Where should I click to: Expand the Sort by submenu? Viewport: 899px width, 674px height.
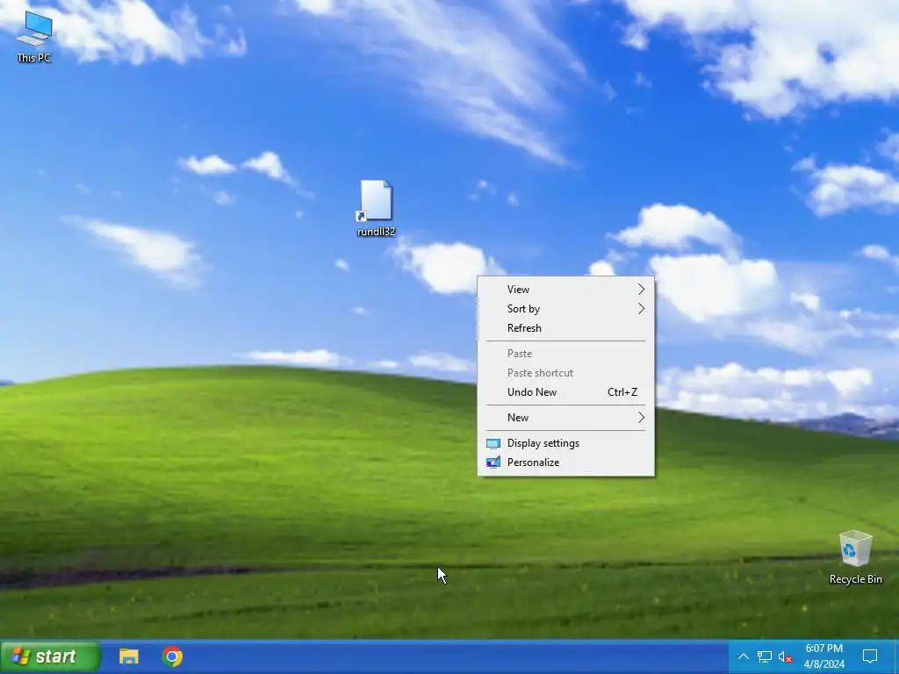(x=566, y=309)
